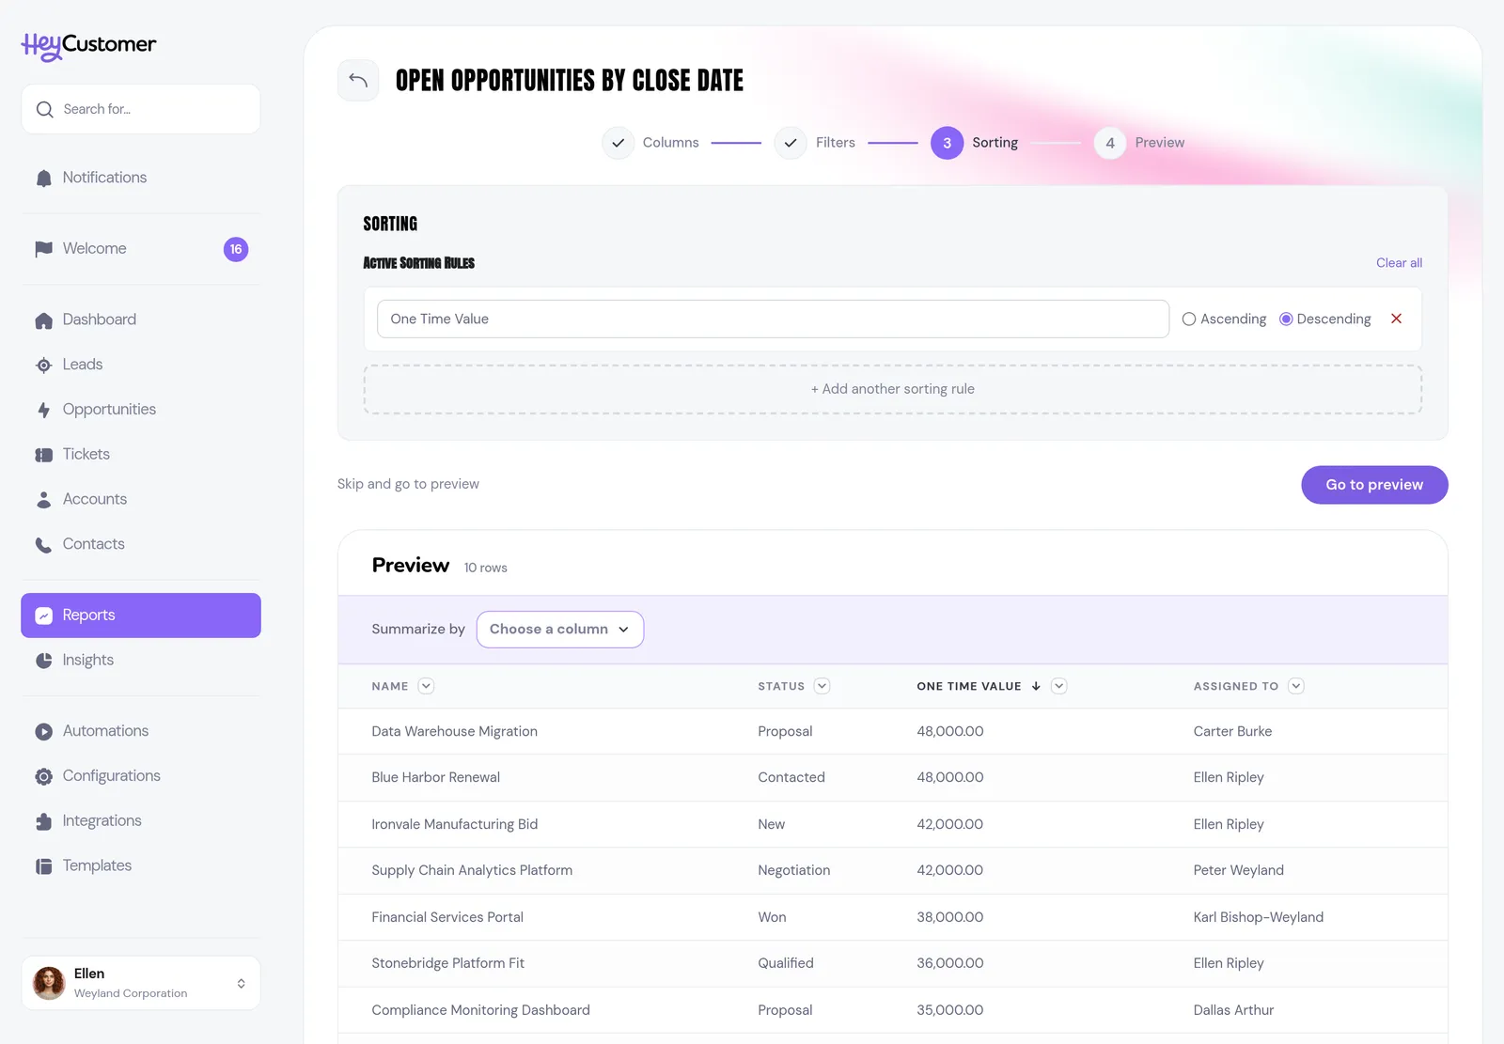Click the Data Warehouse Migration row name
This screenshot has height=1044, width=1504.
coord(455,731)
